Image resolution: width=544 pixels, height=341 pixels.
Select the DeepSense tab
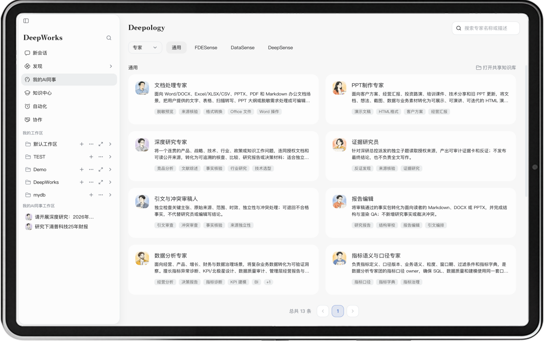tap(280, 47)
